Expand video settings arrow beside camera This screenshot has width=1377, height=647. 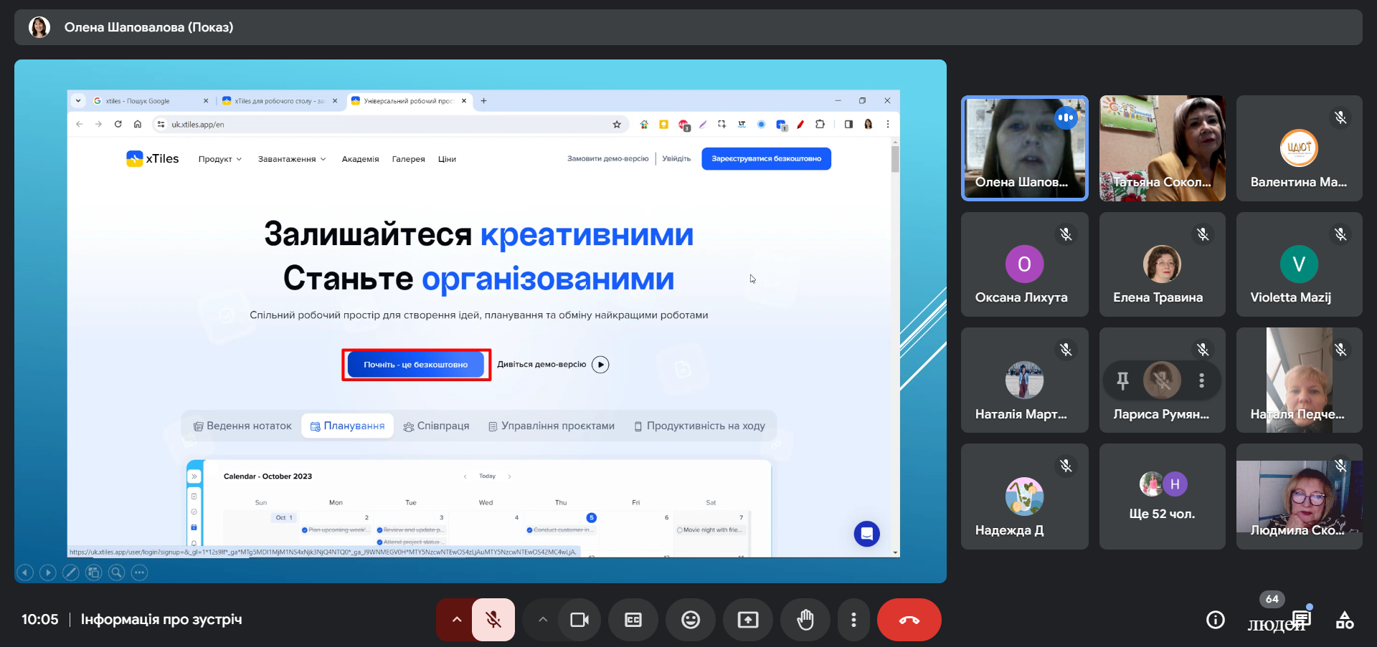(x=543, y=620)
